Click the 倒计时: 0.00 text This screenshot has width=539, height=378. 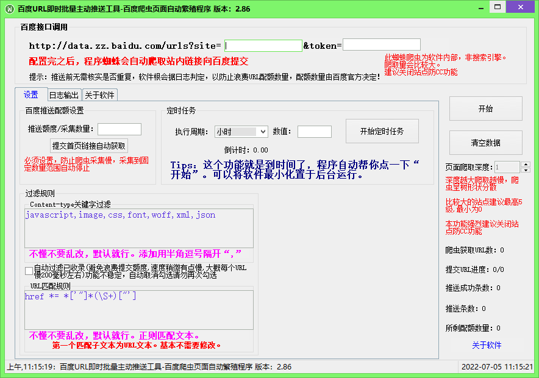246,150
